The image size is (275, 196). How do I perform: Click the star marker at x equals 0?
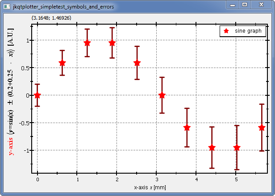(x=37, y=95)
